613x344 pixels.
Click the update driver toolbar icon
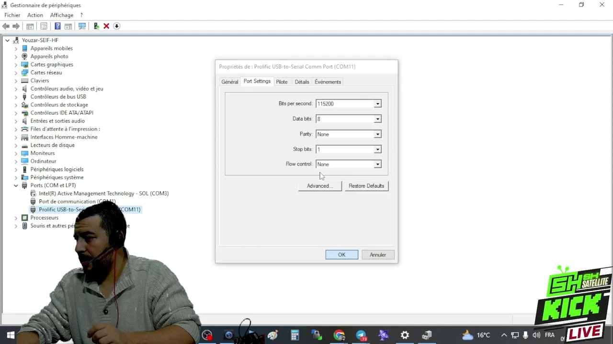pyautogui.click(x=96, y=26)
